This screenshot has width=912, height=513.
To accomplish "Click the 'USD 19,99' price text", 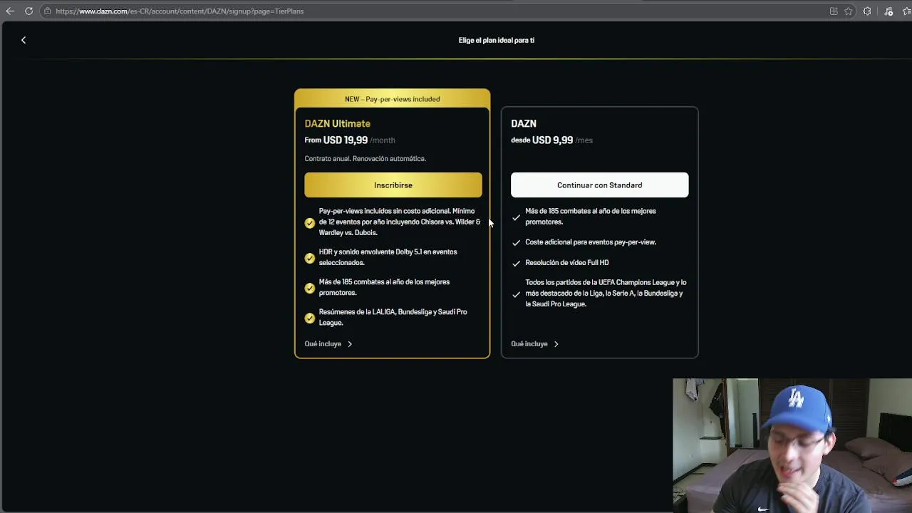I will coord(346,140).
